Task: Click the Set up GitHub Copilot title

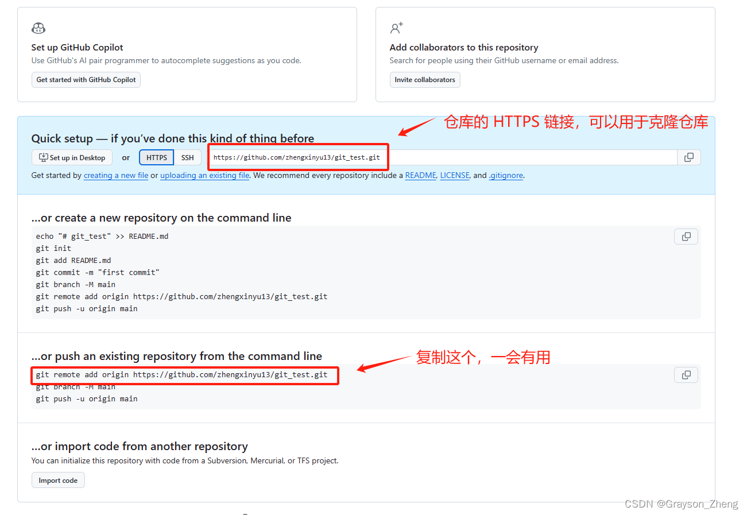Action: click(78, 48)
